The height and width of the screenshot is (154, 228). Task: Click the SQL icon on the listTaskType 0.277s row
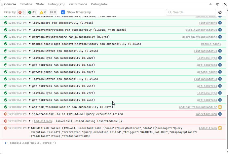tap(220, 93)
